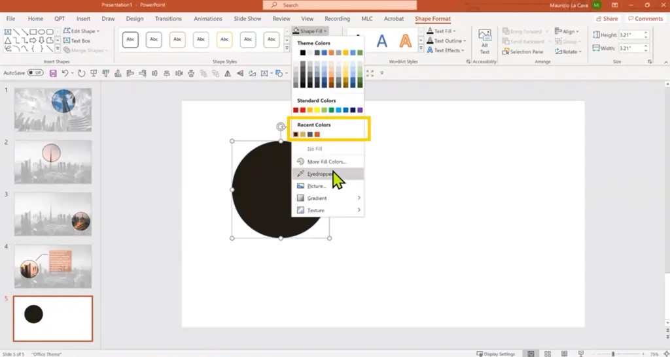Select slide 1 thumbnail

click(53, 110)
